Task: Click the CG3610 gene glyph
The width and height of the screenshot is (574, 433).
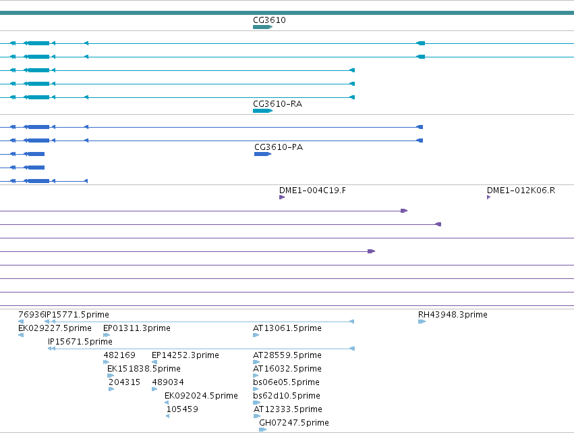Action: [262, 27]
